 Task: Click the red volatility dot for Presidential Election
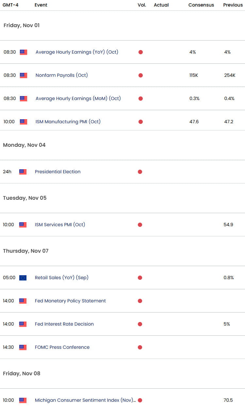point(140,172)
